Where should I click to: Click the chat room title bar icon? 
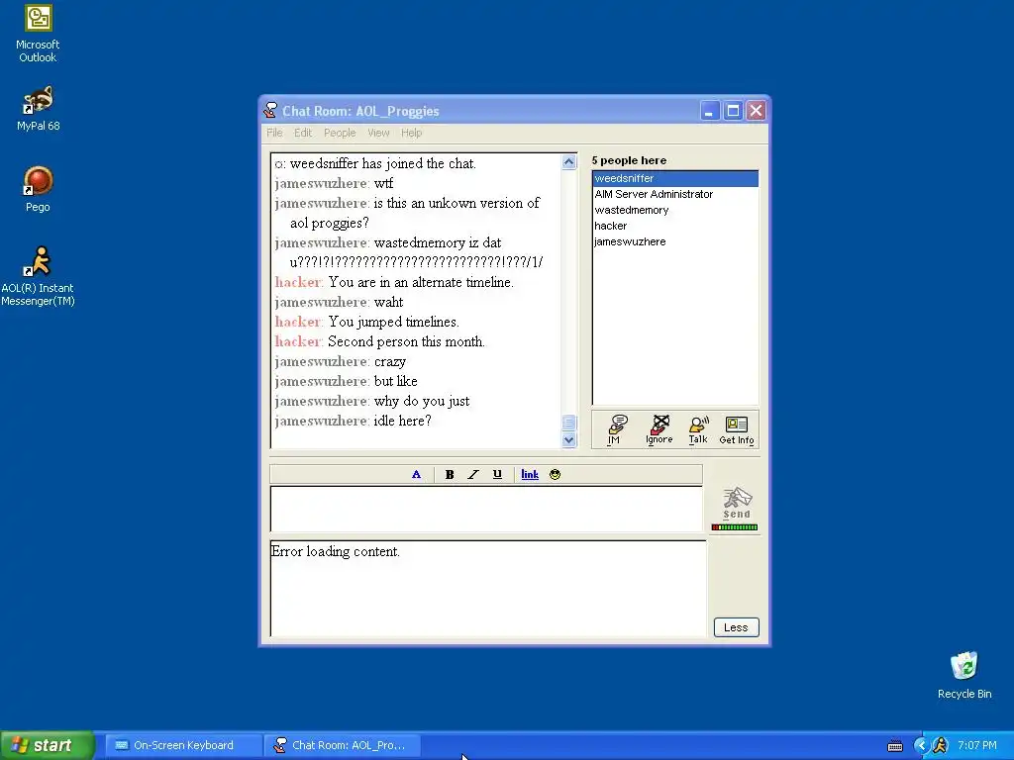270,111
